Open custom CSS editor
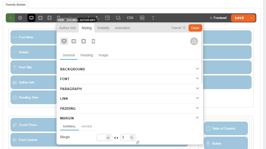Viewport: 266px width, 149px height. pyautogui.click(x=130, y=18)
